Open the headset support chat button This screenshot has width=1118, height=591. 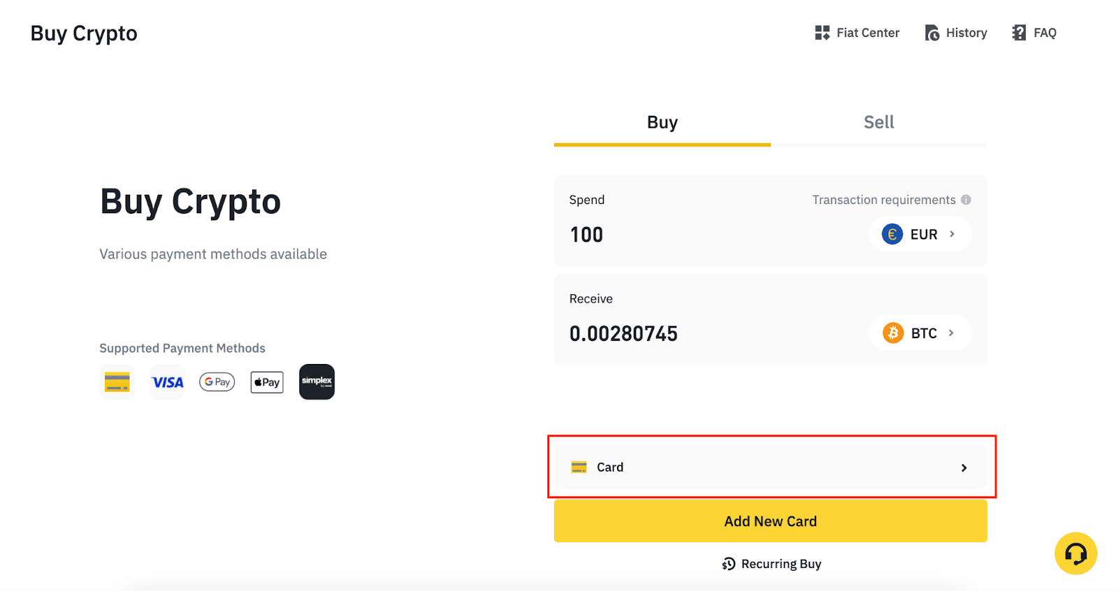point(1075,554)
